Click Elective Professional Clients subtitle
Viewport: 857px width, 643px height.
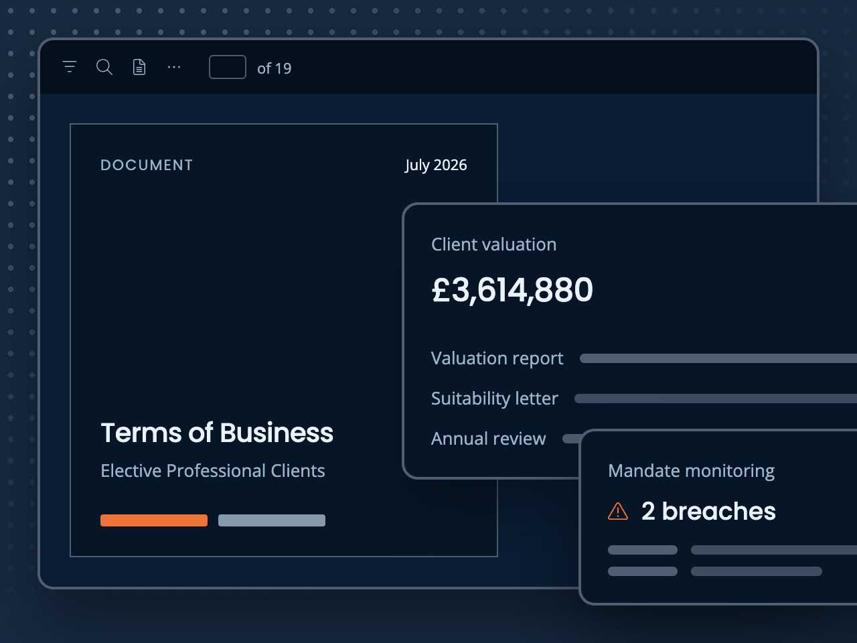213,471
